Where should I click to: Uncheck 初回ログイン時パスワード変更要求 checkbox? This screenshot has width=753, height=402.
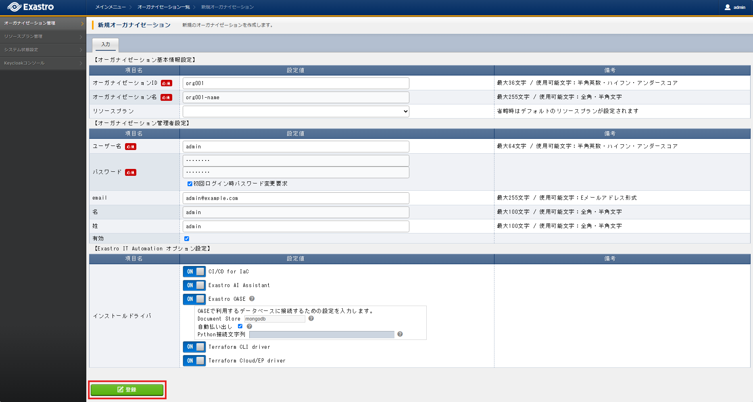pos(190,184)
